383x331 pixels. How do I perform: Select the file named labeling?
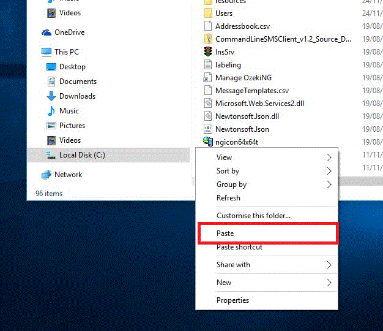[228, 65]
